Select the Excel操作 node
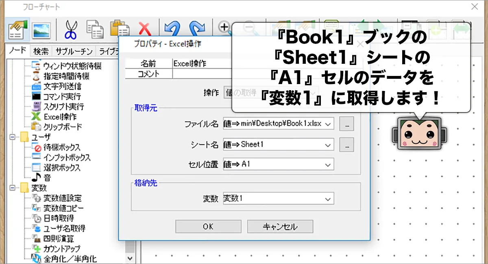488x264 pixels. [x=54, y=117]
